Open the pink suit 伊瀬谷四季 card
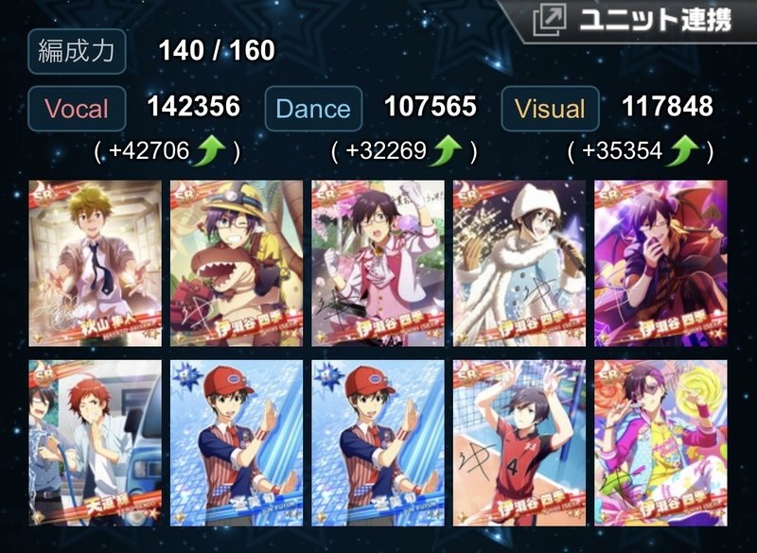Viewport: 757px width, 553px height. point(378,263)
